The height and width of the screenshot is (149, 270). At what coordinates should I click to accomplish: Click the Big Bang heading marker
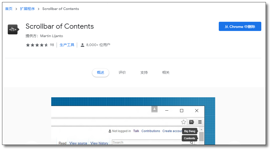(190, 131)
